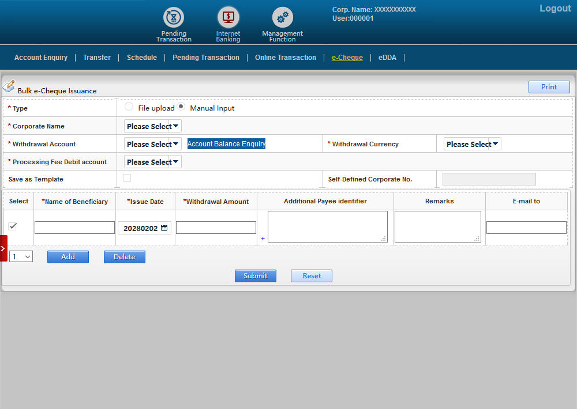Screen dimensions: 577x409
Task: Click the blue plus to add payee identifier
Action: (263, 238)
